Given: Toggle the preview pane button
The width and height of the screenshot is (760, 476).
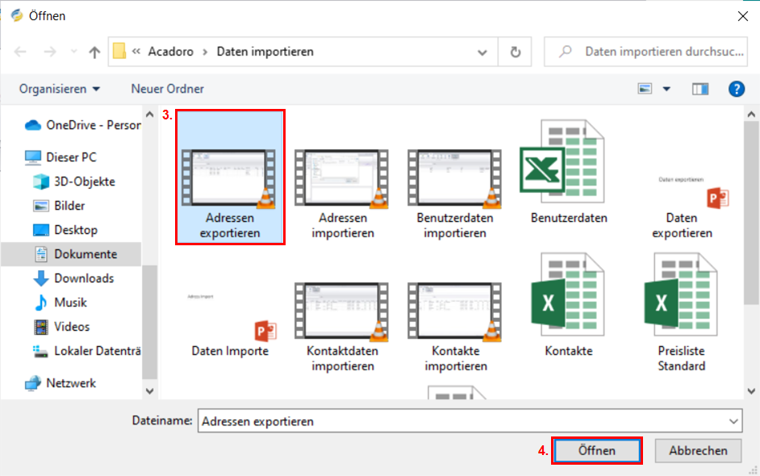Looking at the screenshot, I should 699,89.
